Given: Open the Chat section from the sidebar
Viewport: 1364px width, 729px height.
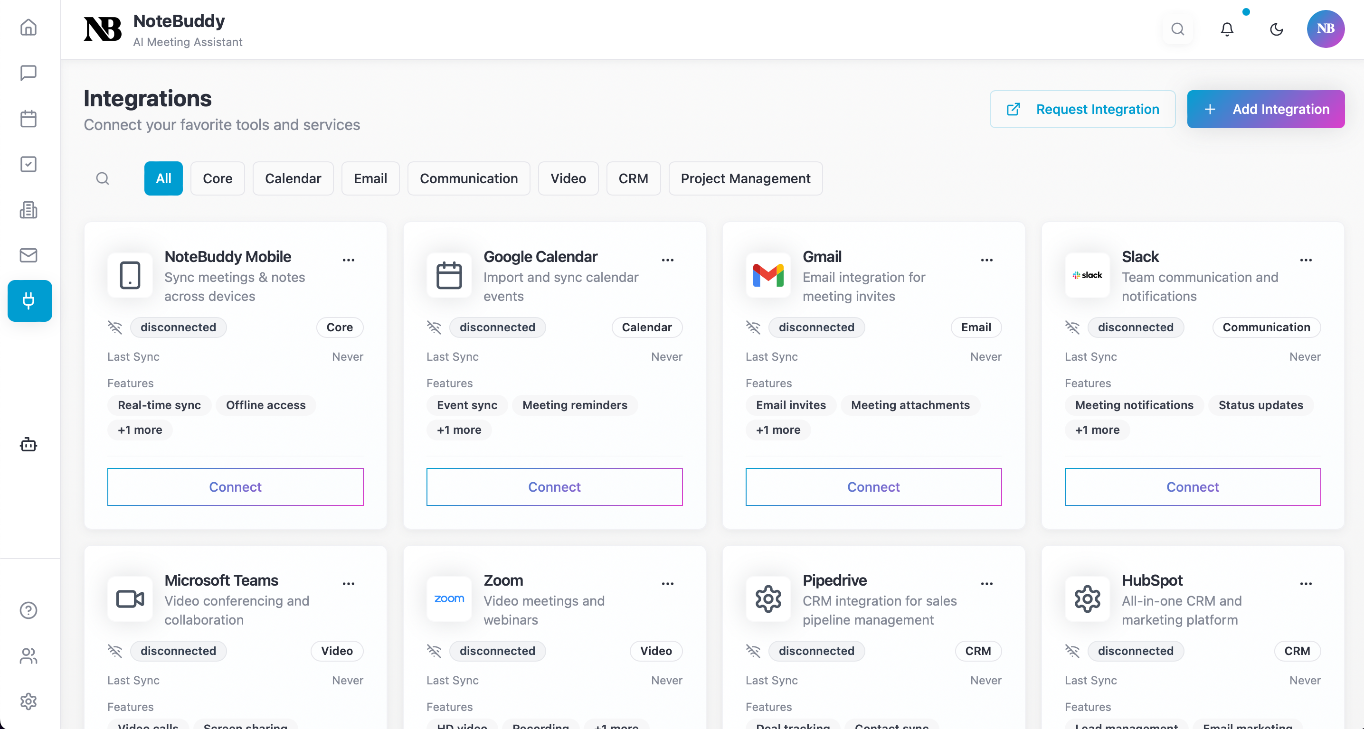Looking at the screenshot, I should [x=28, y=73].
